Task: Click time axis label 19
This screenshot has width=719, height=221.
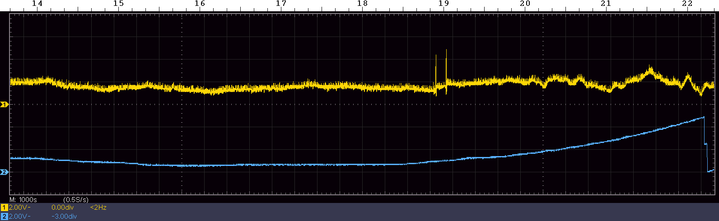Action: [444, 4]
